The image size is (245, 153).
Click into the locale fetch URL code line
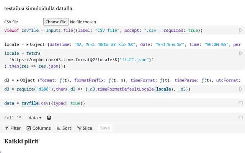click(81, 60)
